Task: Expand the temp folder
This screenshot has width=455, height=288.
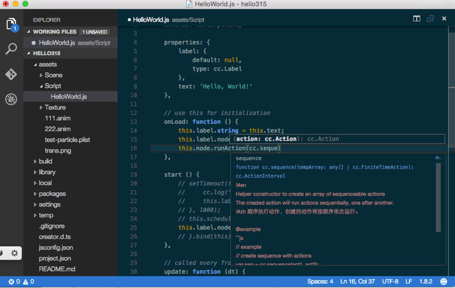Action: pyautogui.click(x=35, y=215)
